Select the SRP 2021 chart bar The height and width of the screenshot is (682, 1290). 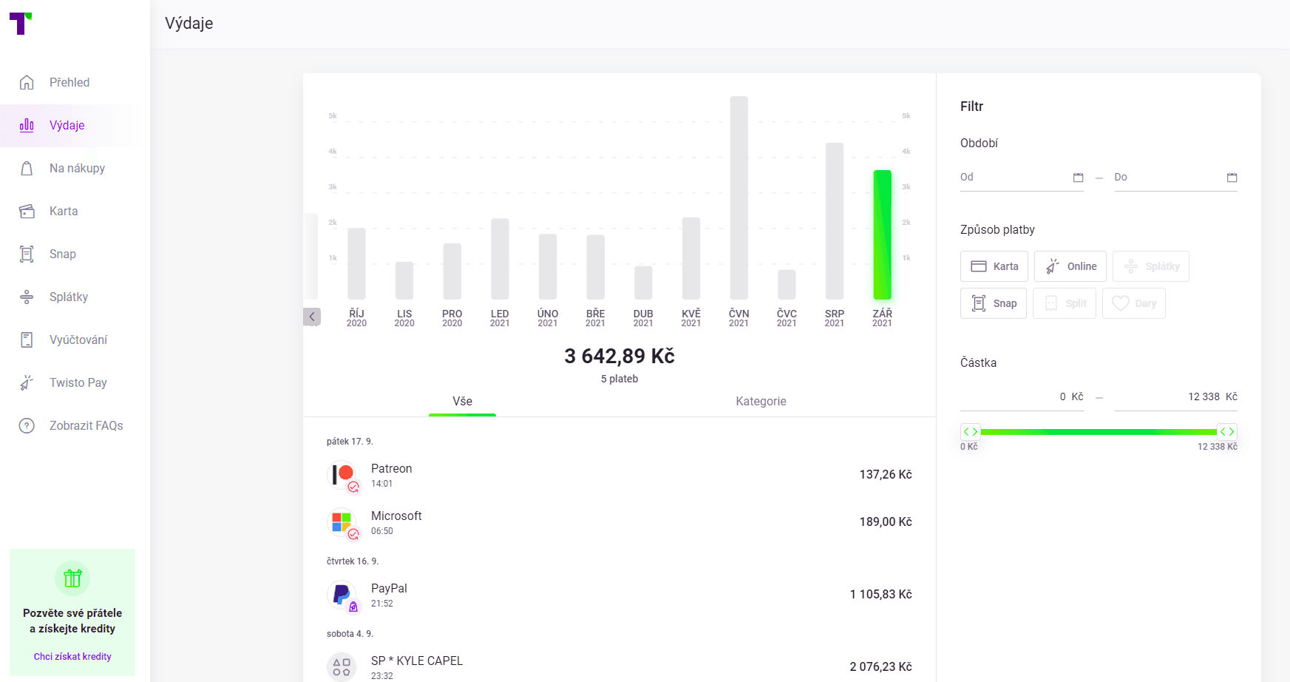[x=835, y=221]
